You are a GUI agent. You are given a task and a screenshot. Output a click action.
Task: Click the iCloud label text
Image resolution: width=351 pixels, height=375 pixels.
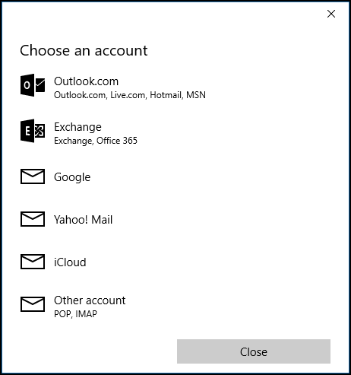pos(70,262)
